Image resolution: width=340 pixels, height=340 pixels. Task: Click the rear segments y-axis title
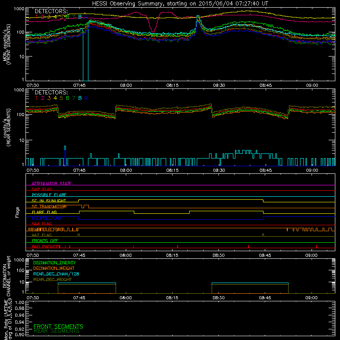6,127
